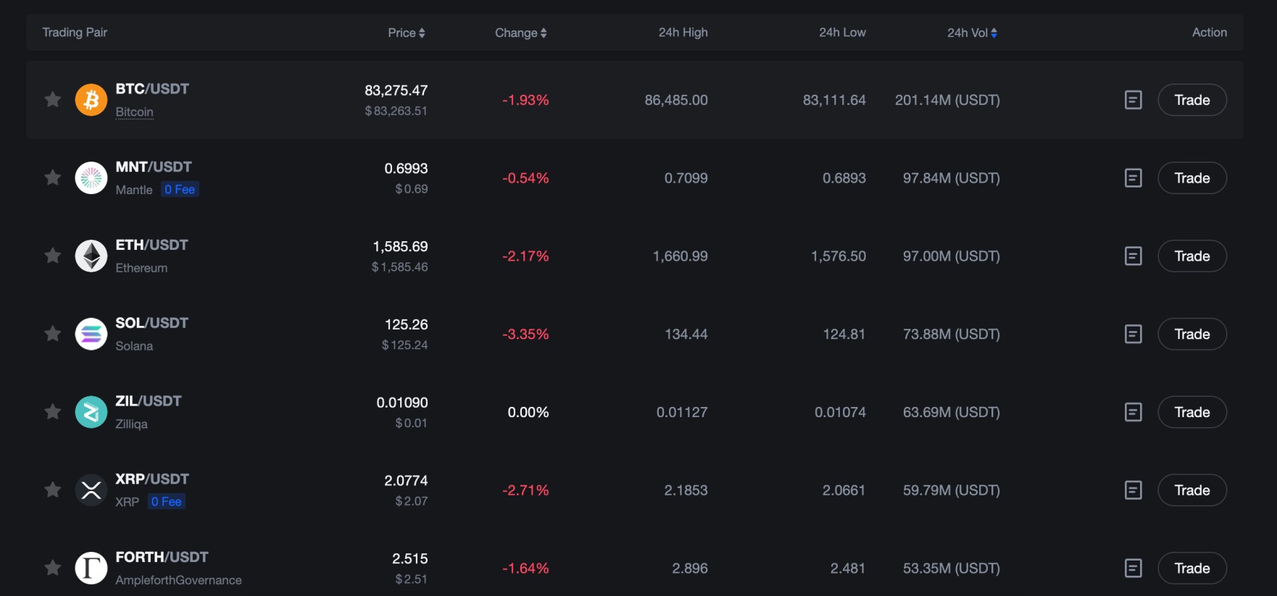Sort the table by 24h Vol column
Screen dimensions: 1277x596
[x=972, y=33]
